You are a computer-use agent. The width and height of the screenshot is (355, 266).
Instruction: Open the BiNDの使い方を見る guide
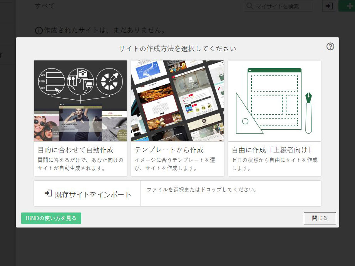tap(51, 218)
